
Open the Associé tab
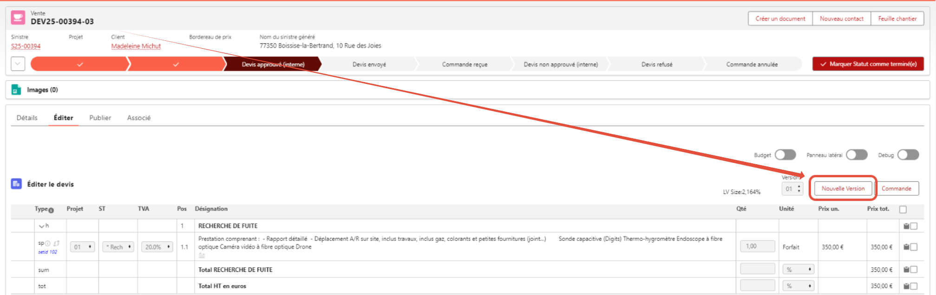point(139,118)
